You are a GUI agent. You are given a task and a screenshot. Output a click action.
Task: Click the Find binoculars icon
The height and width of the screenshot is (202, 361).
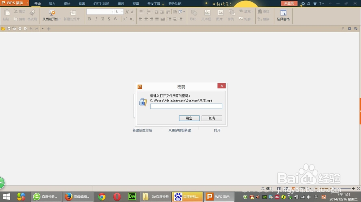coord(260,11)
